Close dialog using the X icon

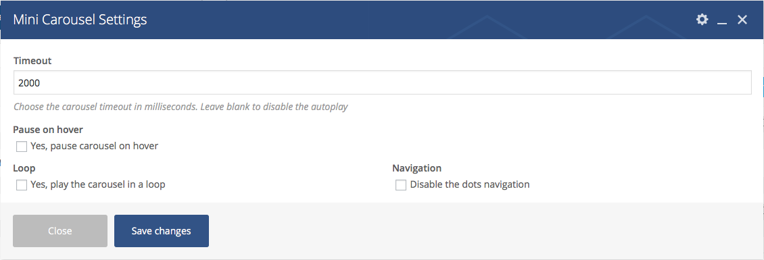pos(742,20)
